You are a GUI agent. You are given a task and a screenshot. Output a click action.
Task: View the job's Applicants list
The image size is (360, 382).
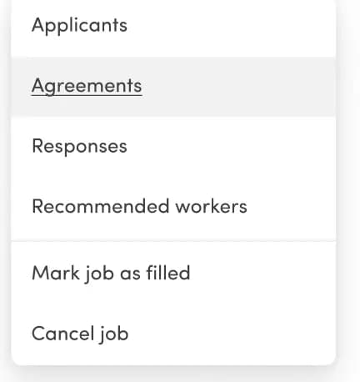click(173, 27)
